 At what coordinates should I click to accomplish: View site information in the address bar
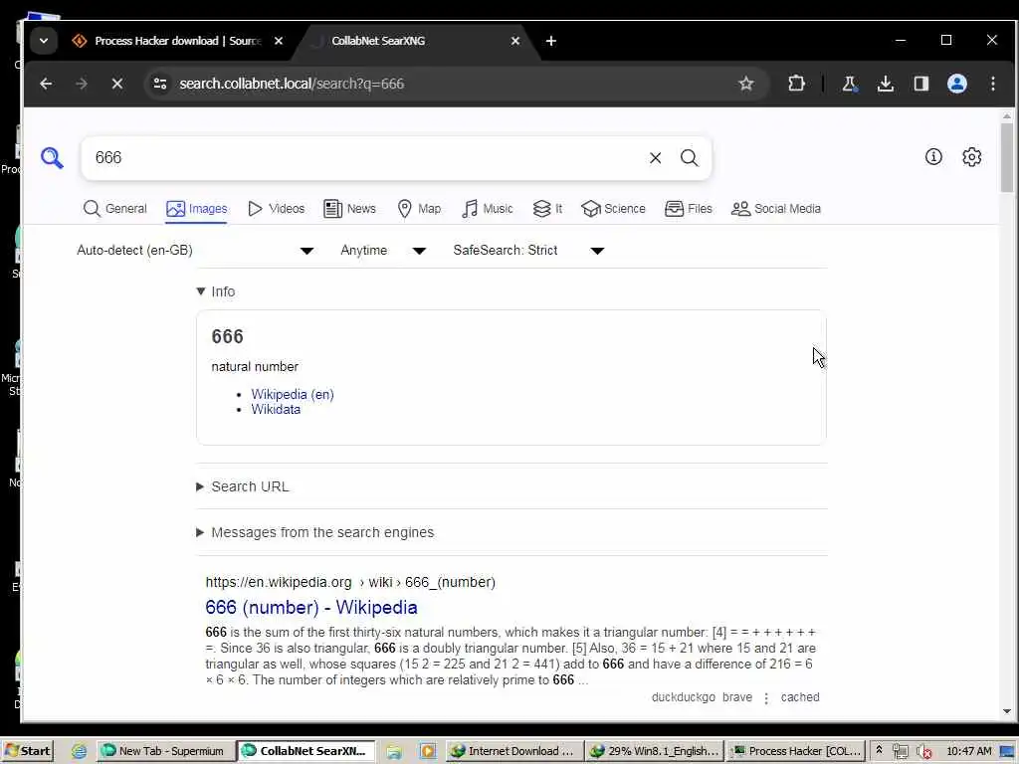tap(160, 84)
